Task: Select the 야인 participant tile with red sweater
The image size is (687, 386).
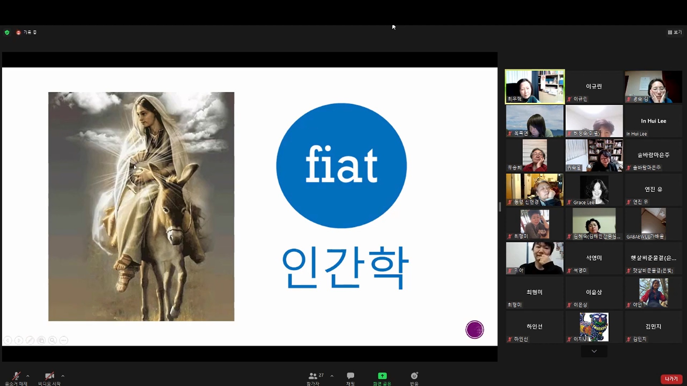Action: [653, 293]
